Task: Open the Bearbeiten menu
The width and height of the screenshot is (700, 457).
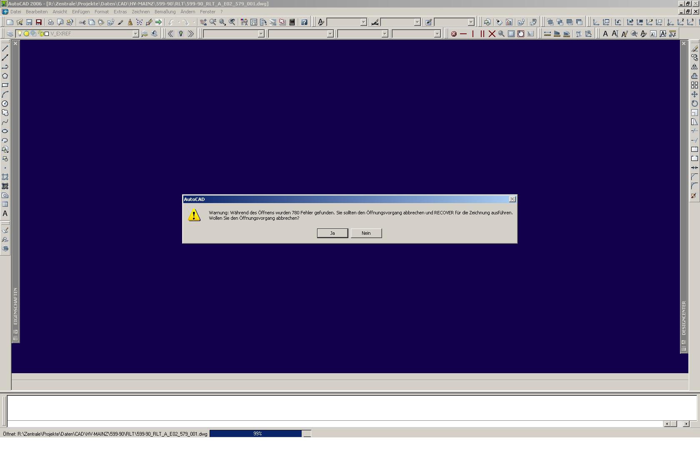Action: pos(37,12)
